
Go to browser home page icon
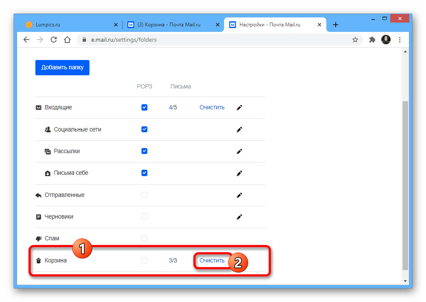pyautogui.click(x=67, y=40)
